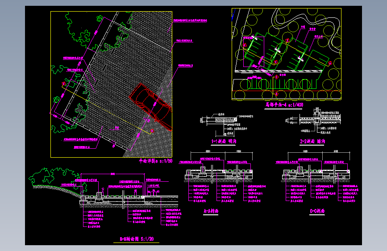Select the C-C cross-section drawing

317,177
